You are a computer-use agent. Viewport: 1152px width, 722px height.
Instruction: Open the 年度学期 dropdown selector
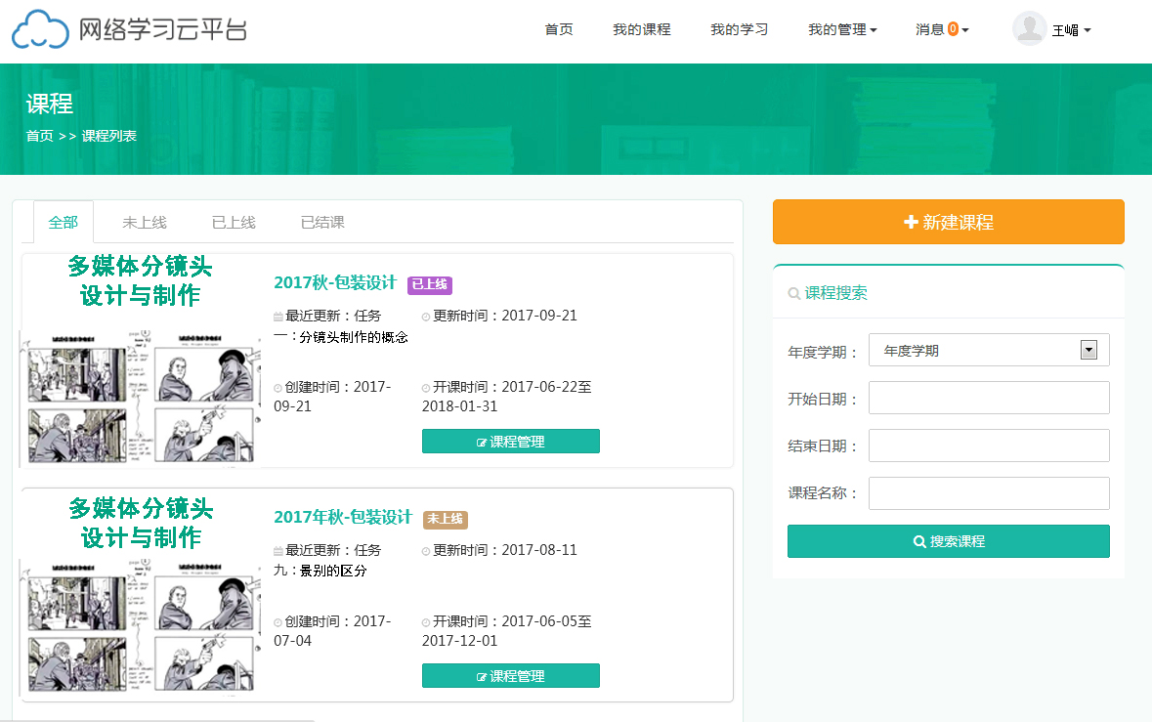click(x=988, y=351)
